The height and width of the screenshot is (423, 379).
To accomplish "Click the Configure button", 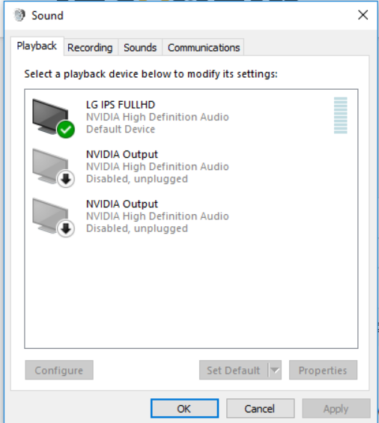I will pos(59,370).
